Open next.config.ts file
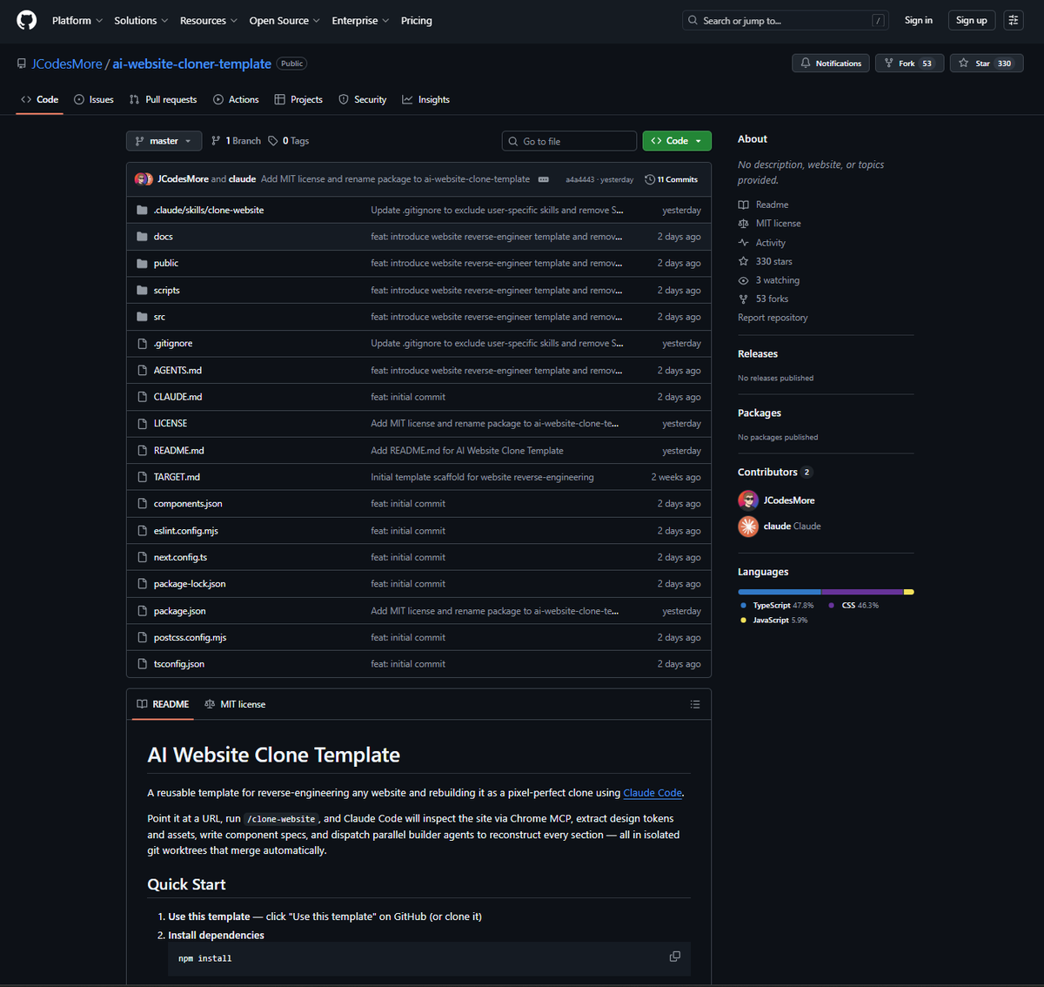 pyautogui.click(x=180, y=557)
